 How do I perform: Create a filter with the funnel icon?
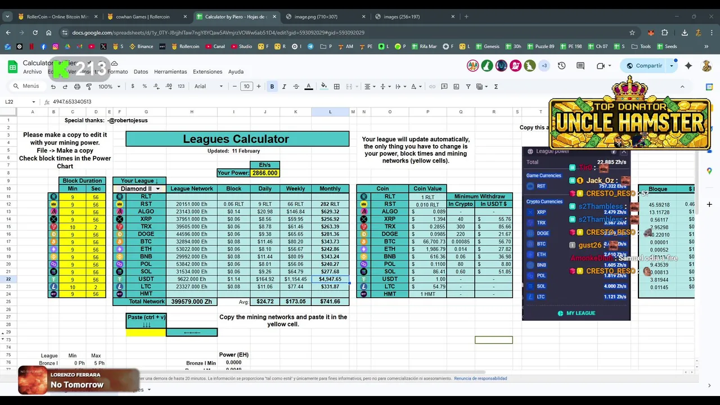coord(468,87)
